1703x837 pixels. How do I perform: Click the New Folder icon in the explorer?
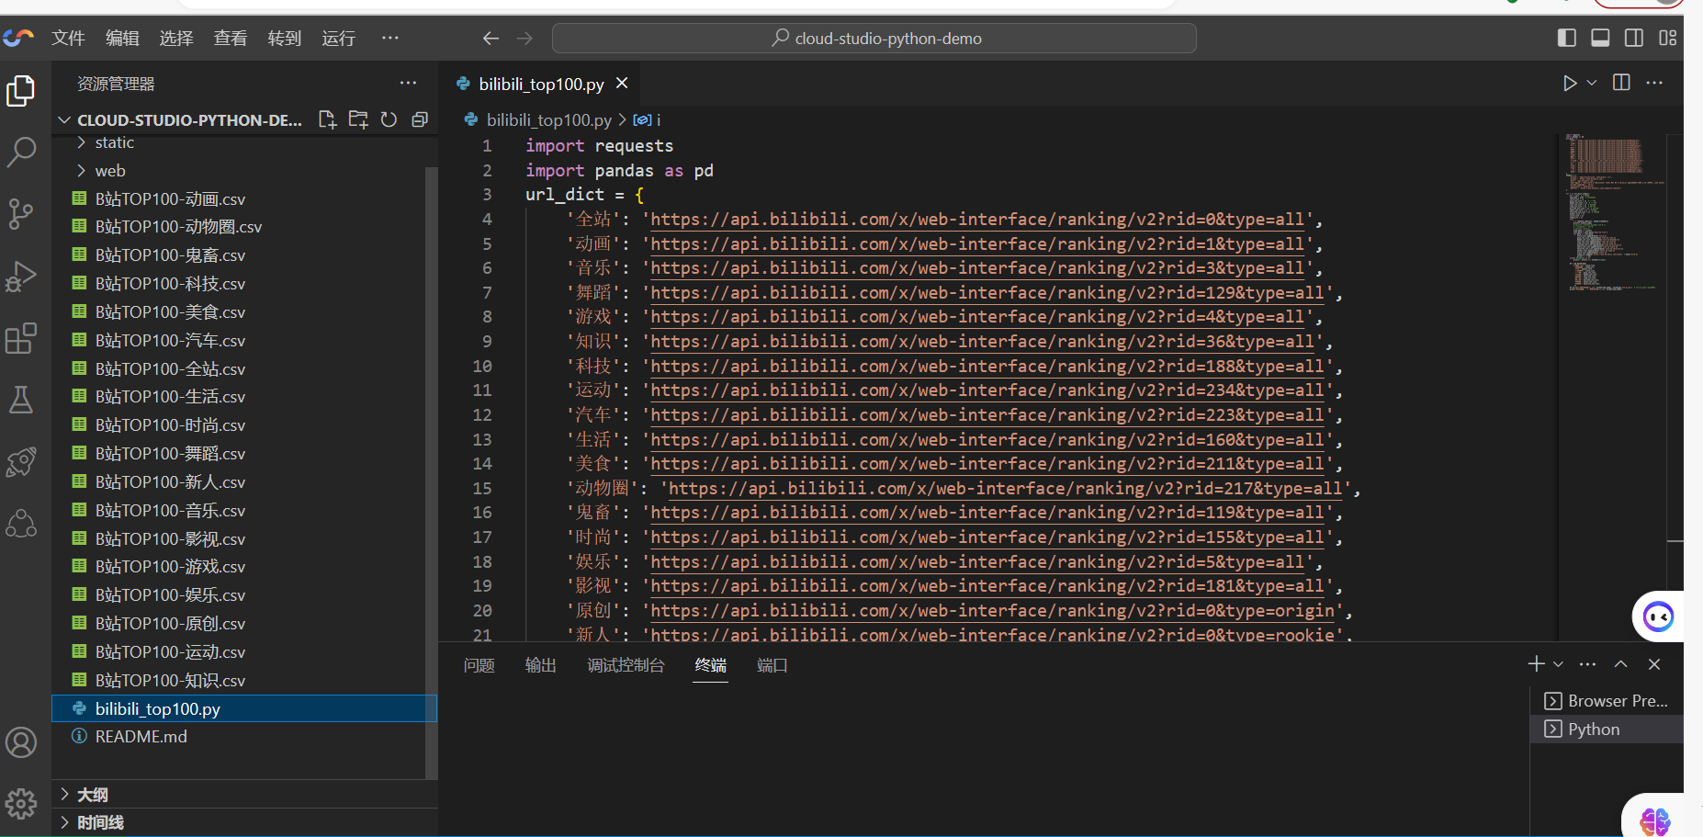(358, 119)
